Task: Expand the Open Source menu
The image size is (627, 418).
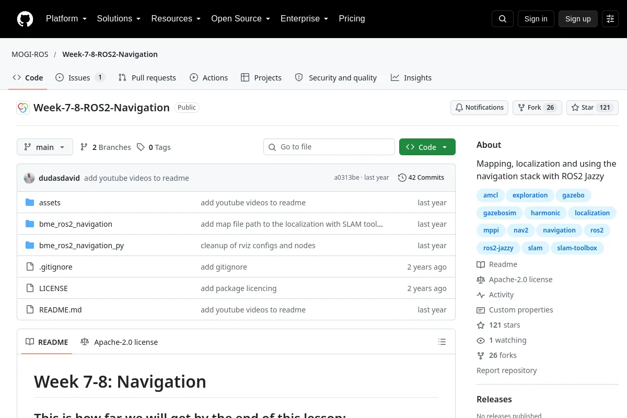Action: click(240, 19)
